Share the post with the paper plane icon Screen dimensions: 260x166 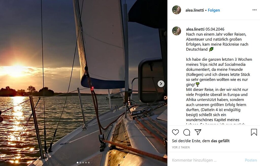click(x=198, y=132)
